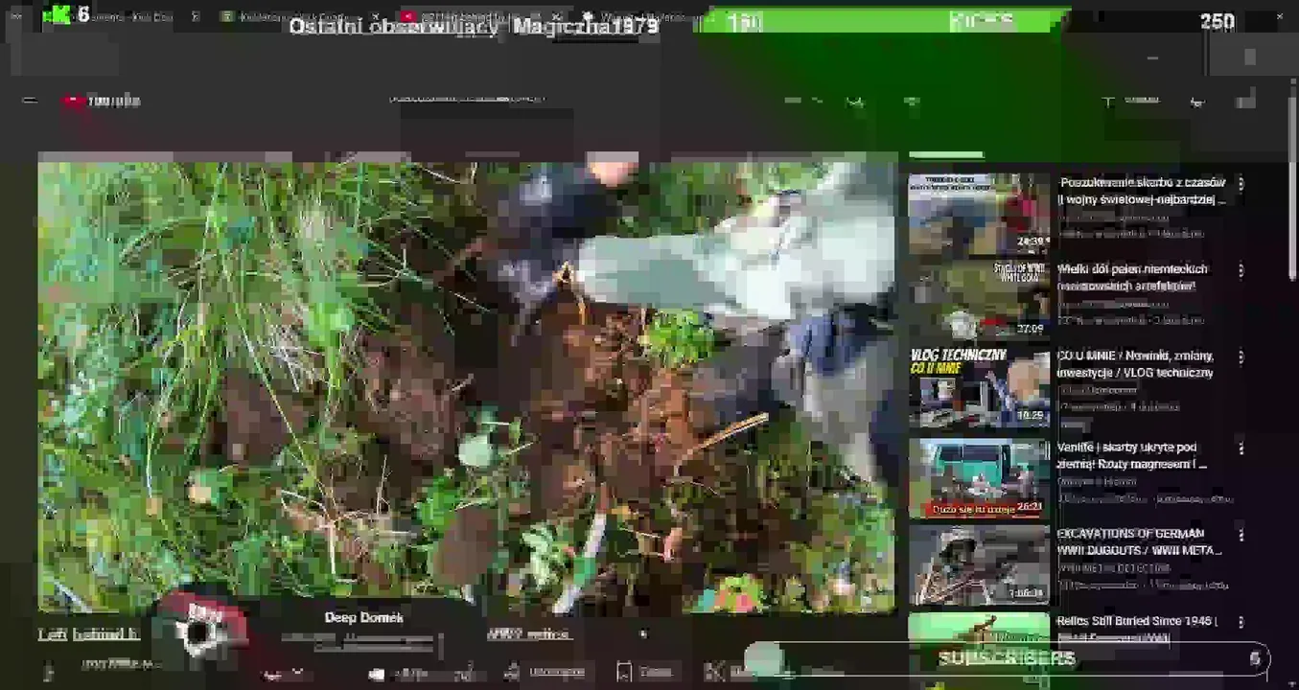Open thumbnail of 'Vanlife i skarby ukryte' video
The image size is (1299, 690).
click(979, 477)
